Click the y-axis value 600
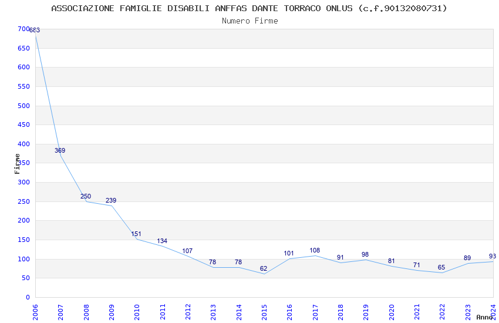 click(x=24, y=67)
